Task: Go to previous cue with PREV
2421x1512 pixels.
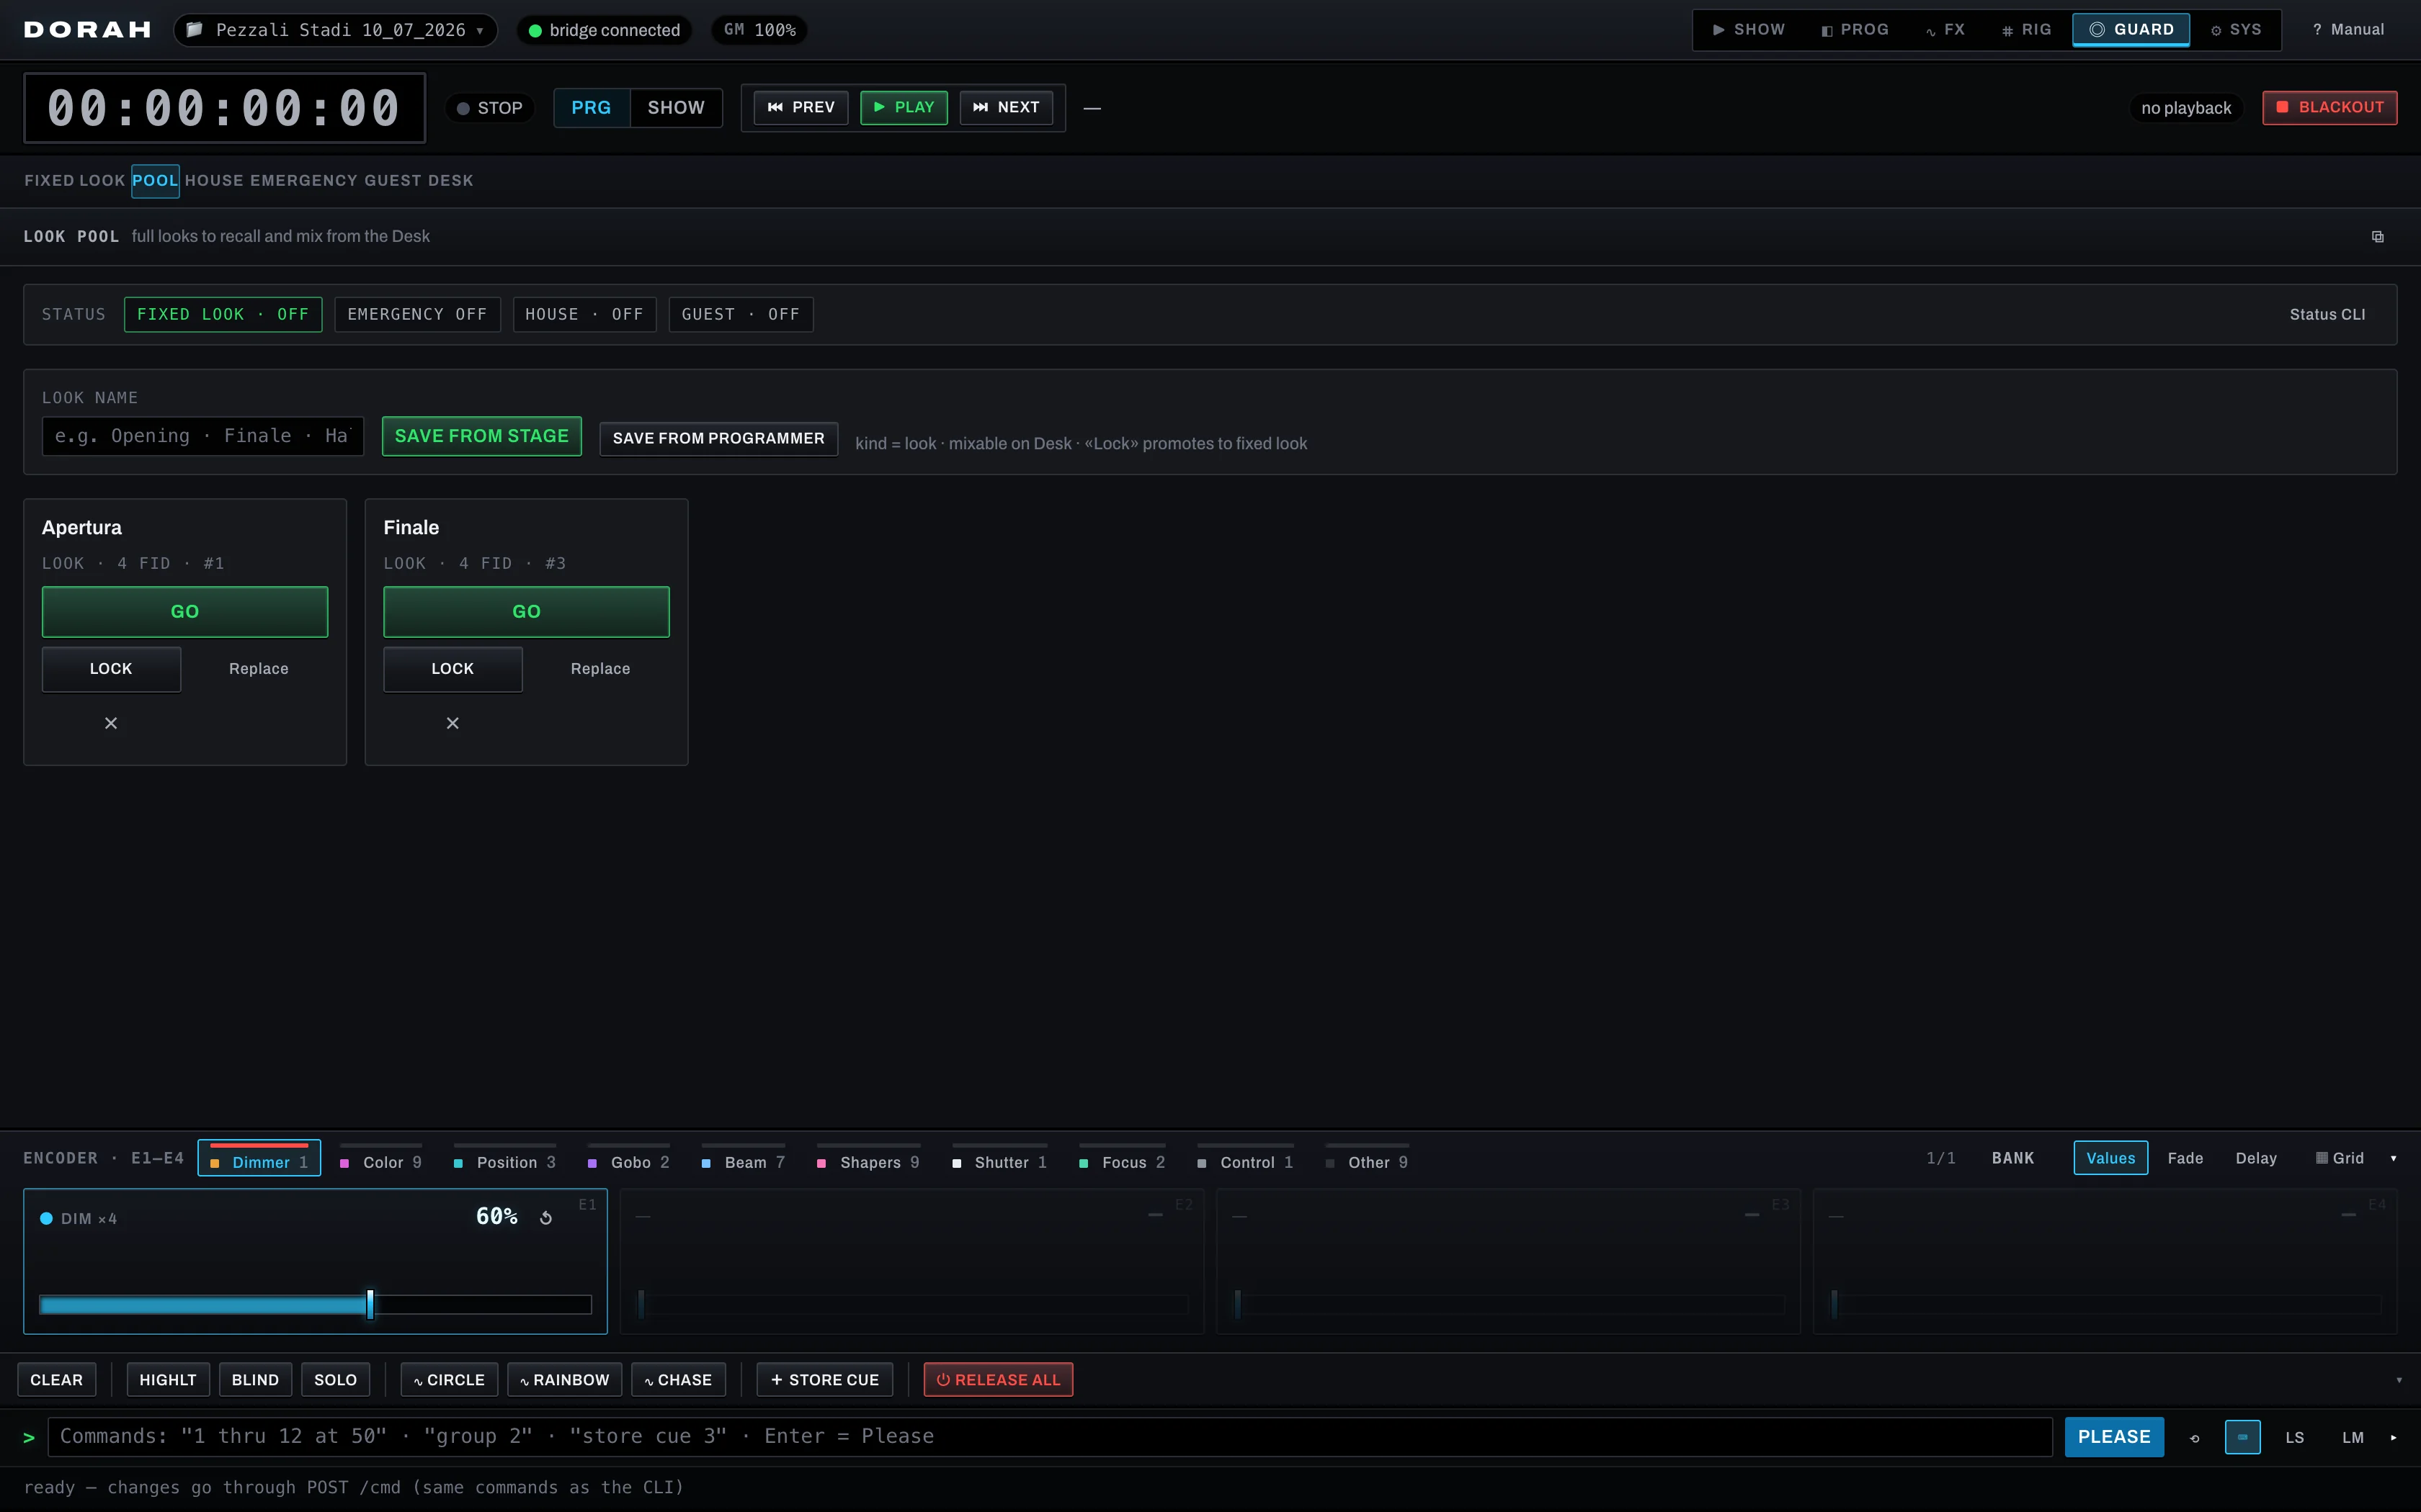Action: [x=801, y=107]
